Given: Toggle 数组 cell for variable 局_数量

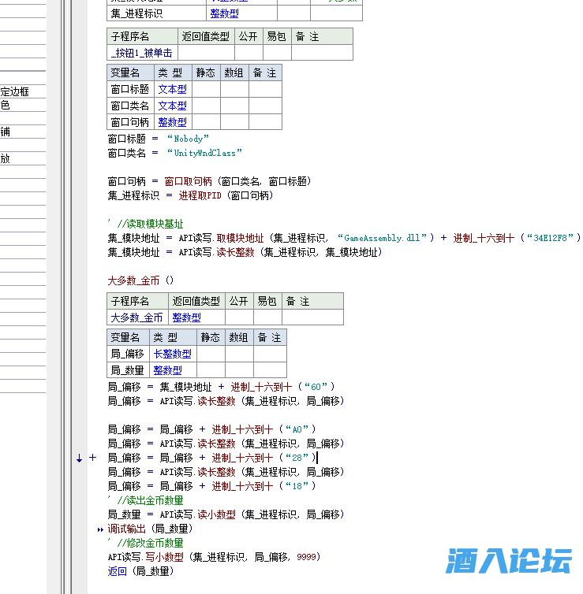Looking at the screenshot, I should (239, 370).
